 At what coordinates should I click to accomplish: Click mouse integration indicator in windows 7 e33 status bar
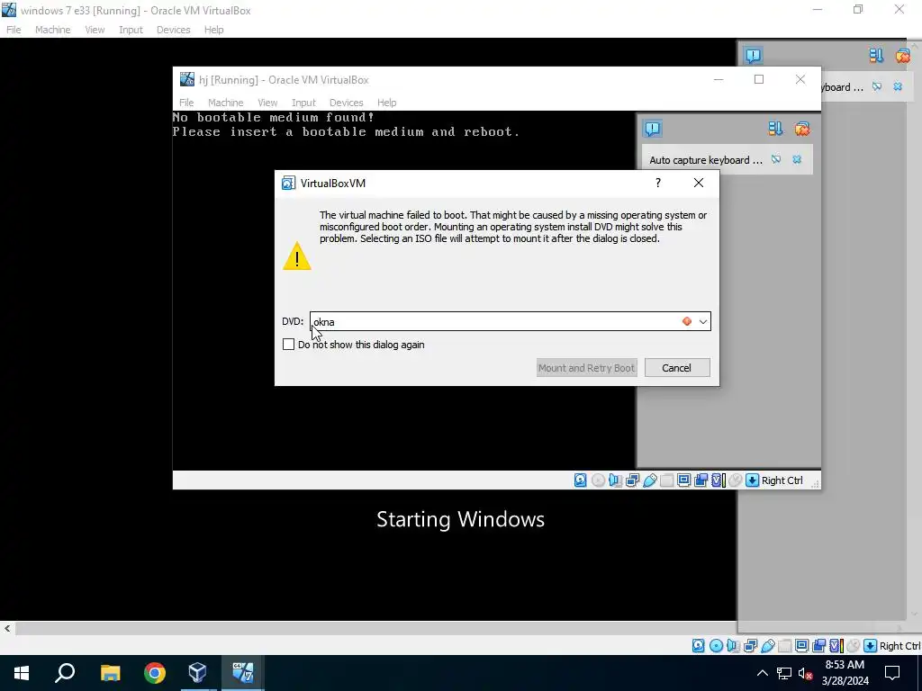click(853, 646)
